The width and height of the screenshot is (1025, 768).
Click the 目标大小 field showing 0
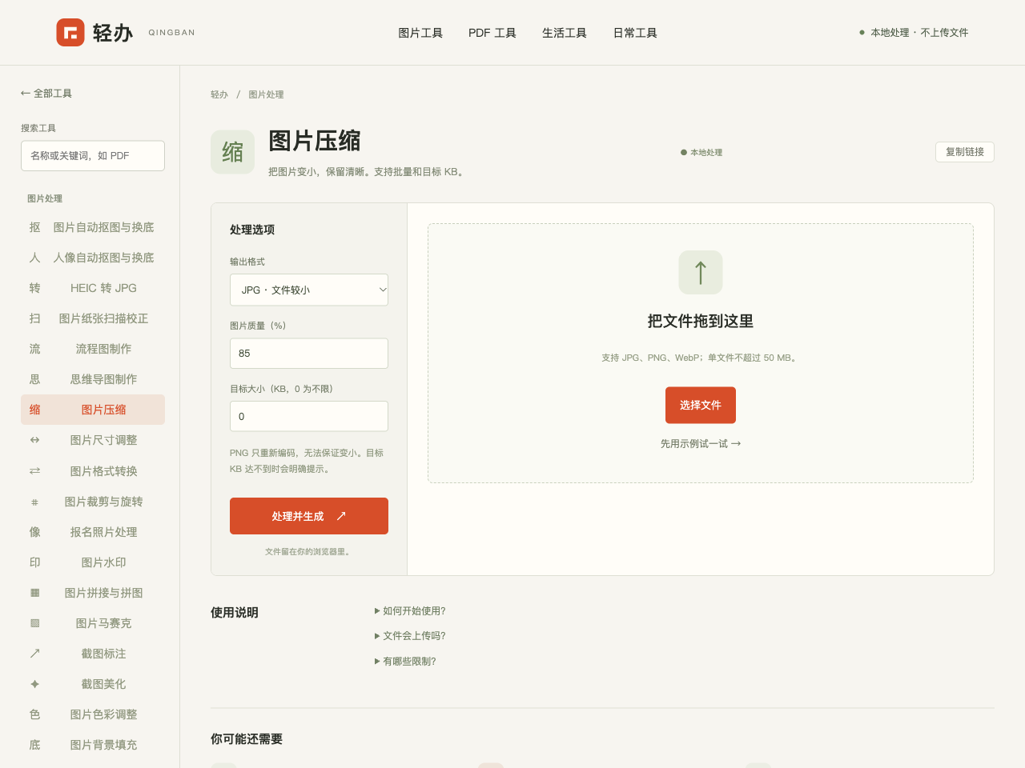(309, 417)
